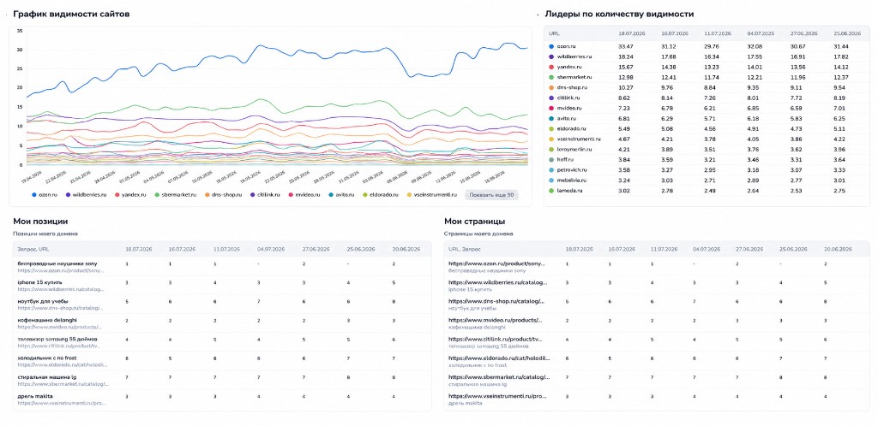The height and width of the screenshot is (426, 878).
Task: Click the 'Показать еще 90' button
Action: point(491,195)
